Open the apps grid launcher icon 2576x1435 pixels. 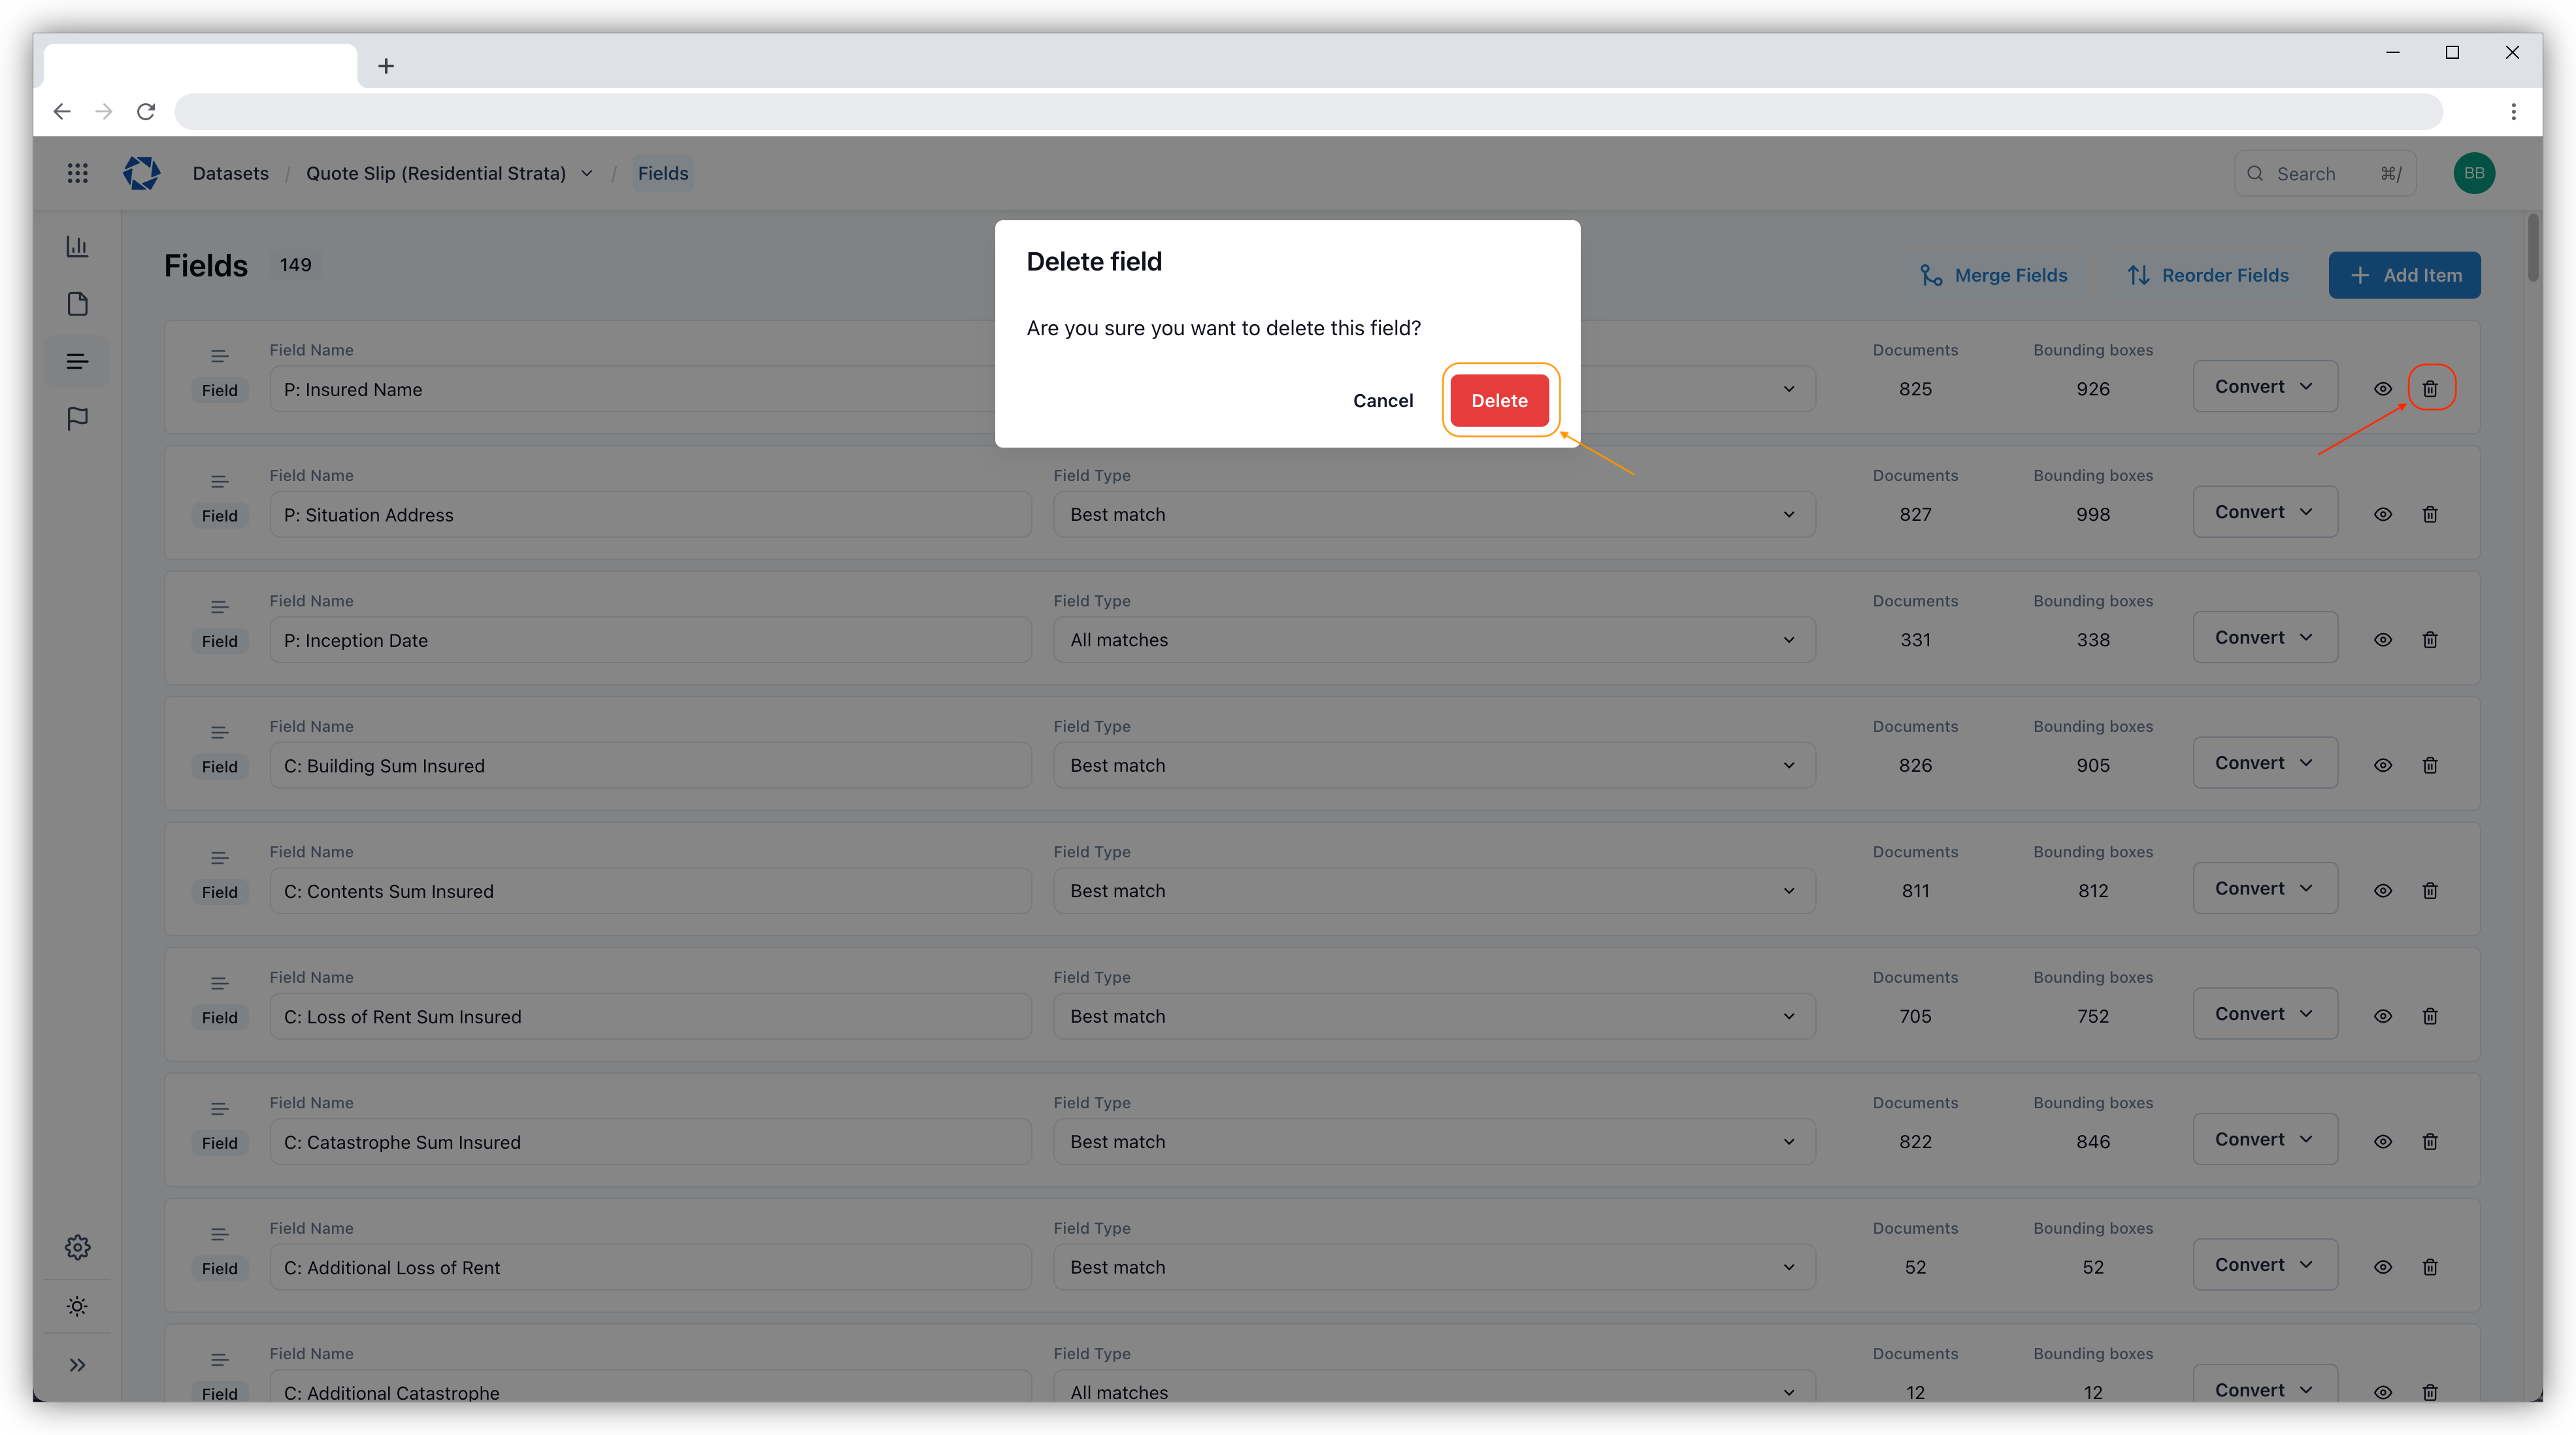[x=77, y=173]
